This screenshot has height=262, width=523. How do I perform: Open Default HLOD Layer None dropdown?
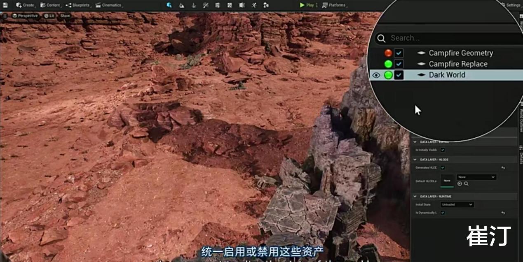click(476, 177)
